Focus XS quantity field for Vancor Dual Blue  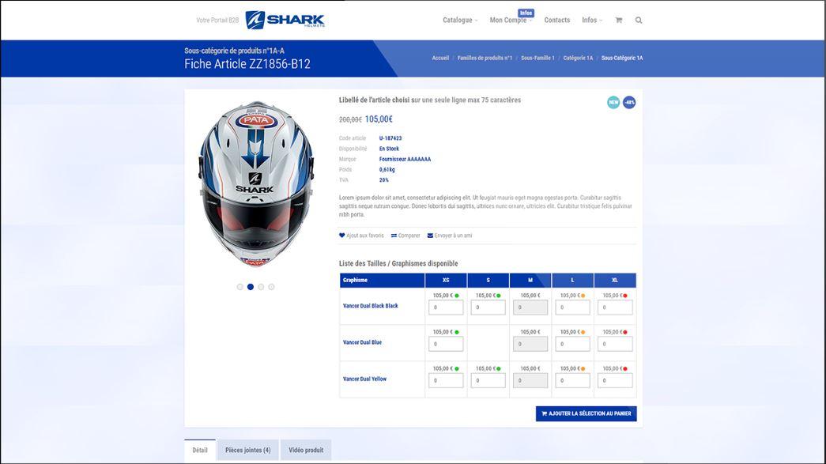coord(446,344)
